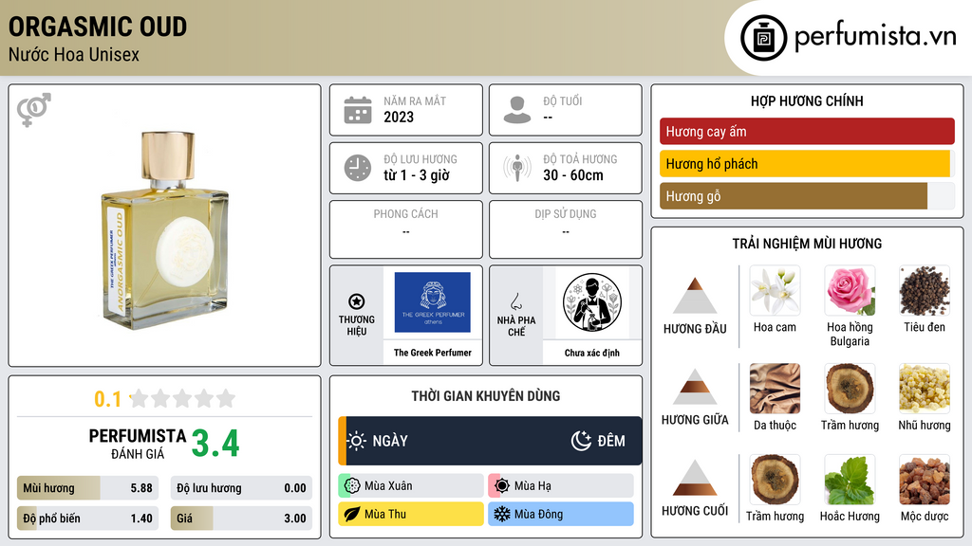Select the Da thuộc note image

(x=775, y=389)
